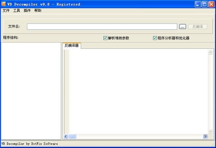216x148 pixels.
Task: Click the "VB Decompiler by DotFix Software" status text
Action: tap(30, 144)
